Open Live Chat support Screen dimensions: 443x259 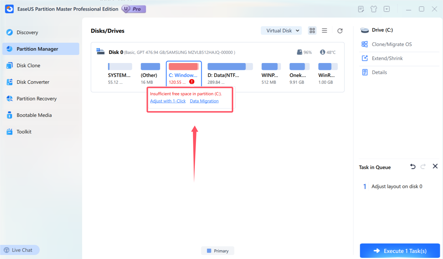point(19,250)
